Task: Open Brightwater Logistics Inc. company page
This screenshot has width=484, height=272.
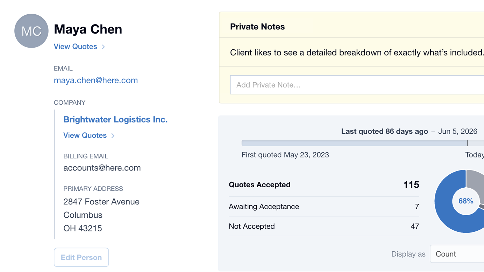Action: pos(115,119)
